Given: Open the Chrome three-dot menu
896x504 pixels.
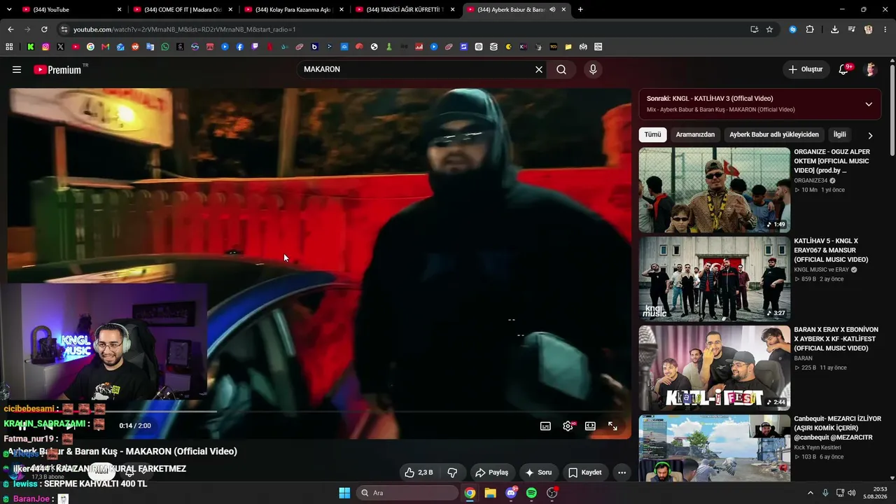Looking at the screenshot, I should coord(884,29).
